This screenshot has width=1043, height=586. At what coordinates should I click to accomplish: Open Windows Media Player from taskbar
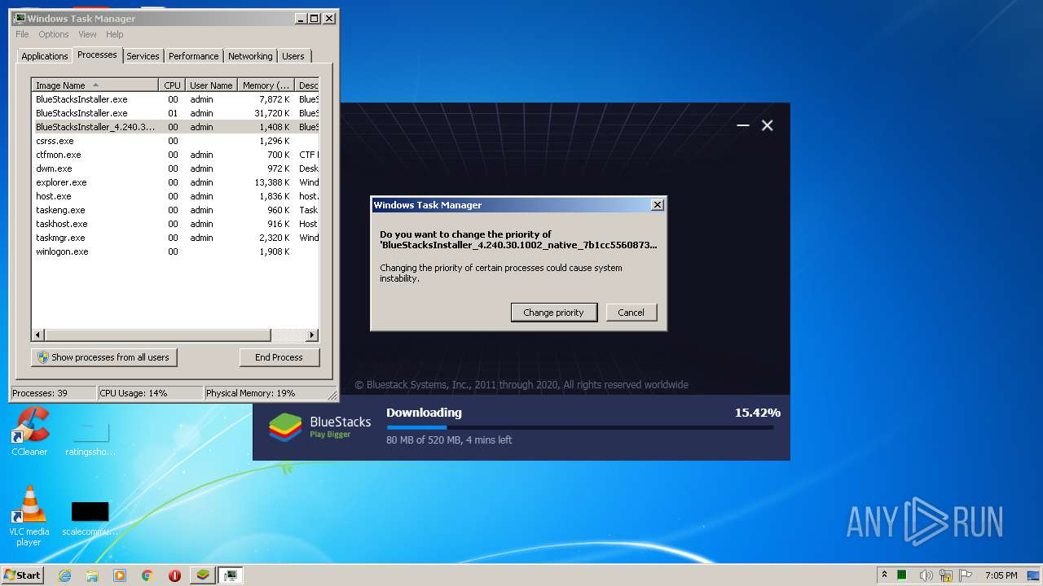click(x=120, y=575)
